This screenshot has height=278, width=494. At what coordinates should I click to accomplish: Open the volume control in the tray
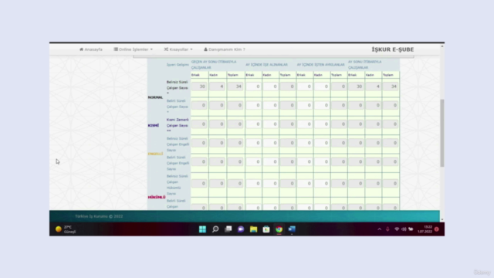(404, 229)
